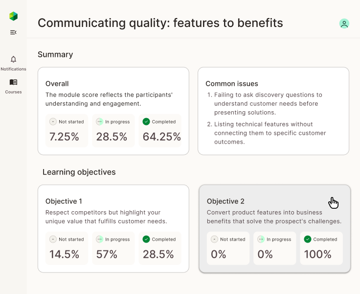Click the green cube app logo
The image size is (360, 294).
pyautogui.click(x=13, y=16)
